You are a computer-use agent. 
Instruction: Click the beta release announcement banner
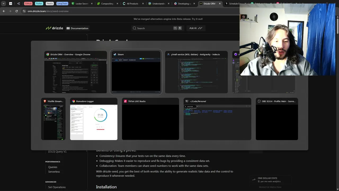tap(168, 19)
